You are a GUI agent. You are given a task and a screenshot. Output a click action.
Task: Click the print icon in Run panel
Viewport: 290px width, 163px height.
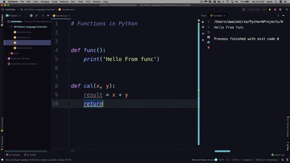(208, 42)
